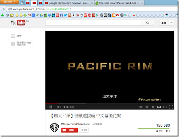
Task: Click the player Watch Later clock icon
Action: point(153,107)
